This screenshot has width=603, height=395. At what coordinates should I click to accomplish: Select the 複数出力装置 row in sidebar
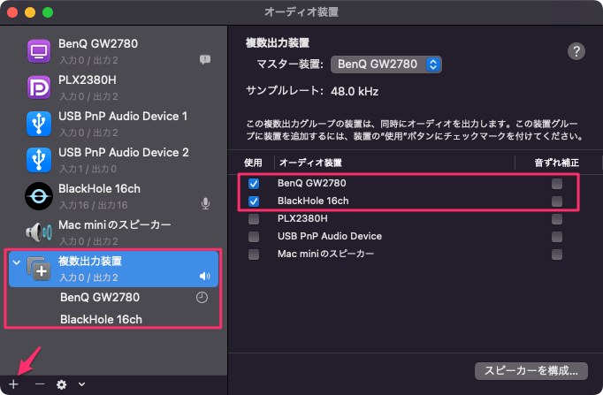[x=113, y=269]
